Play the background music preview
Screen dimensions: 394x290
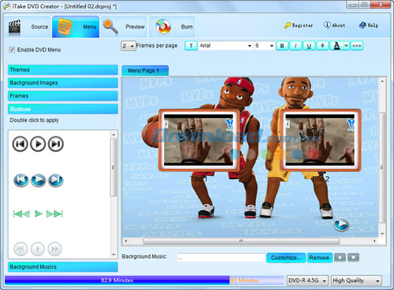click(x=340, y=258)
